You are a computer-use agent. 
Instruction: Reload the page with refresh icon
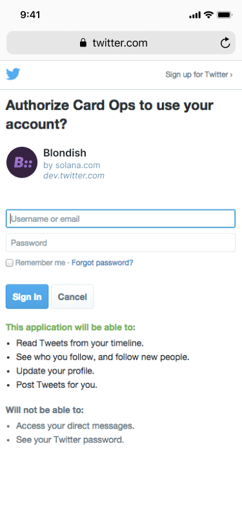[x=225, y=43]
